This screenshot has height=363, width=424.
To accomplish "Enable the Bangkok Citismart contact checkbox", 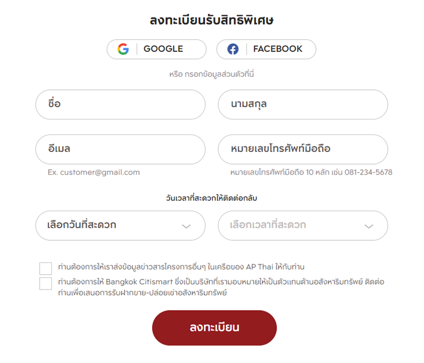I will point(46,283).
